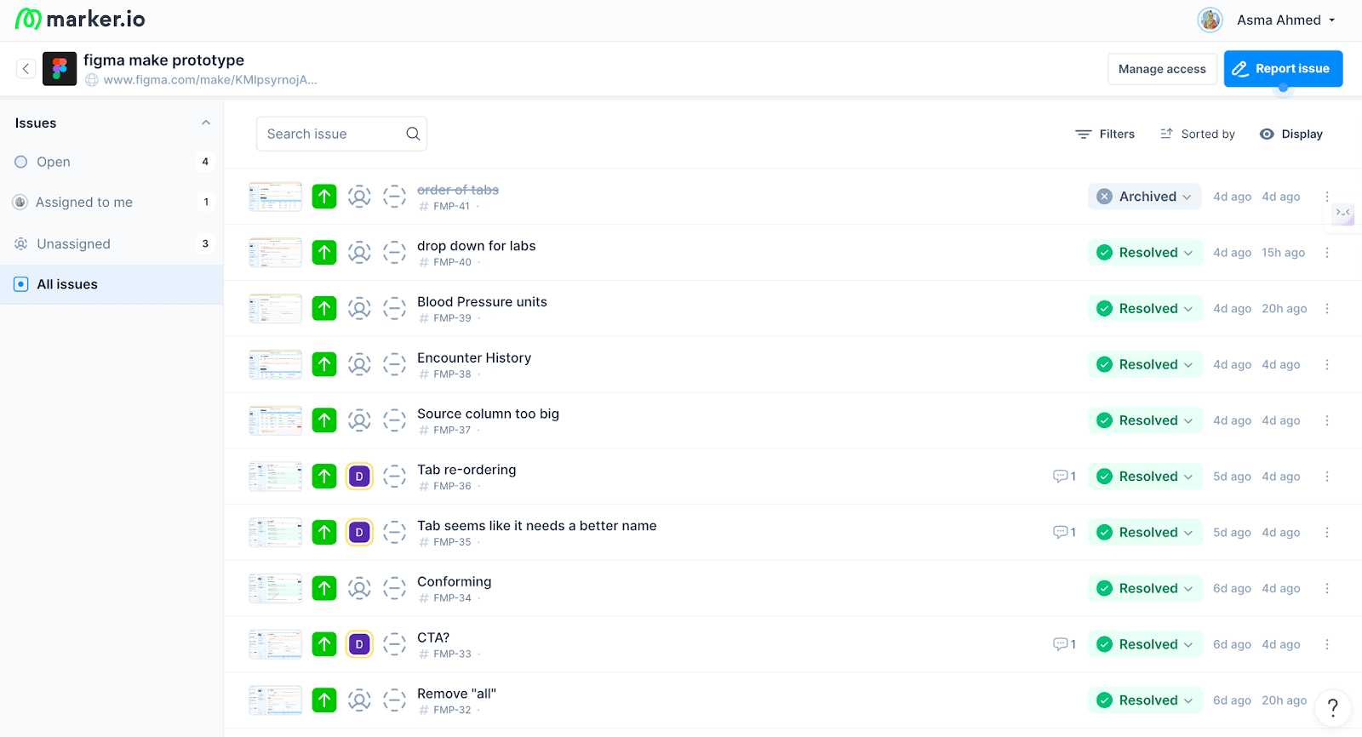This screenshot has width=1362, height=737.
Task: Select Assigned to me in sidebar
Action: (x=112, y=203)
